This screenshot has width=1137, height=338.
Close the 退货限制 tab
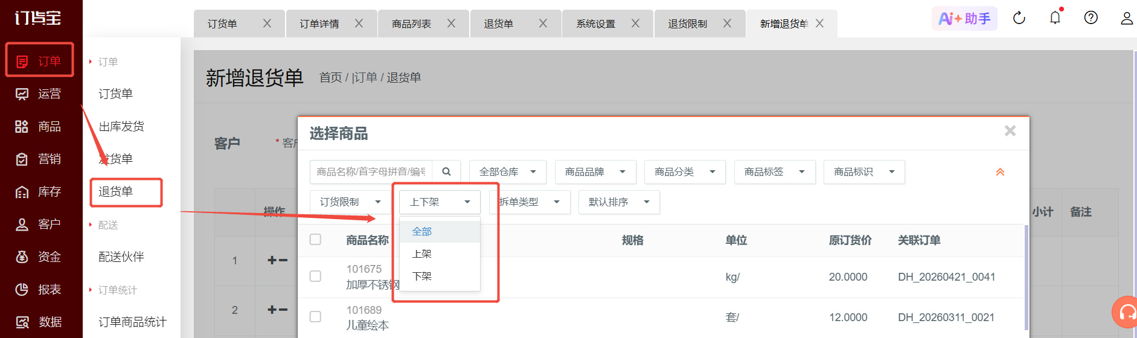727,23
